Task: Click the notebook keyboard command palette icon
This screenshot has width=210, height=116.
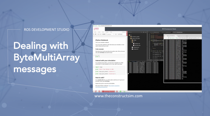Action: pos(116,34)
